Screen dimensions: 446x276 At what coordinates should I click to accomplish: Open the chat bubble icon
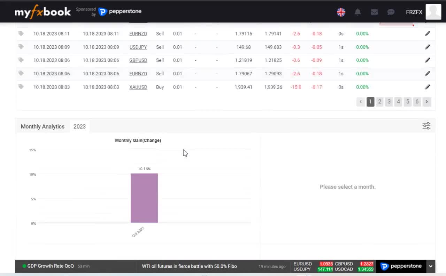click(x=391, y=12)
